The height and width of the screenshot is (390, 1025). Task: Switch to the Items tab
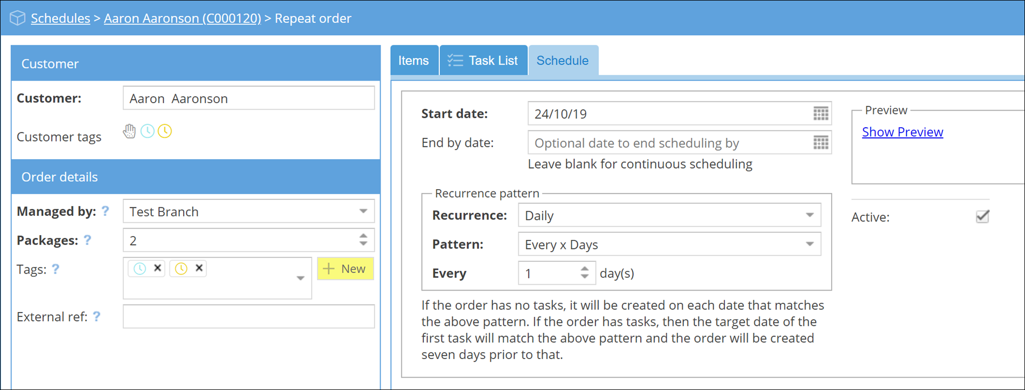point(413,61)
